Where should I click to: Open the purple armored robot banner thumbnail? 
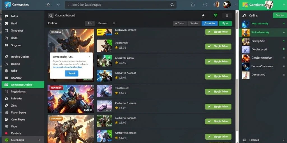(71, 99)
